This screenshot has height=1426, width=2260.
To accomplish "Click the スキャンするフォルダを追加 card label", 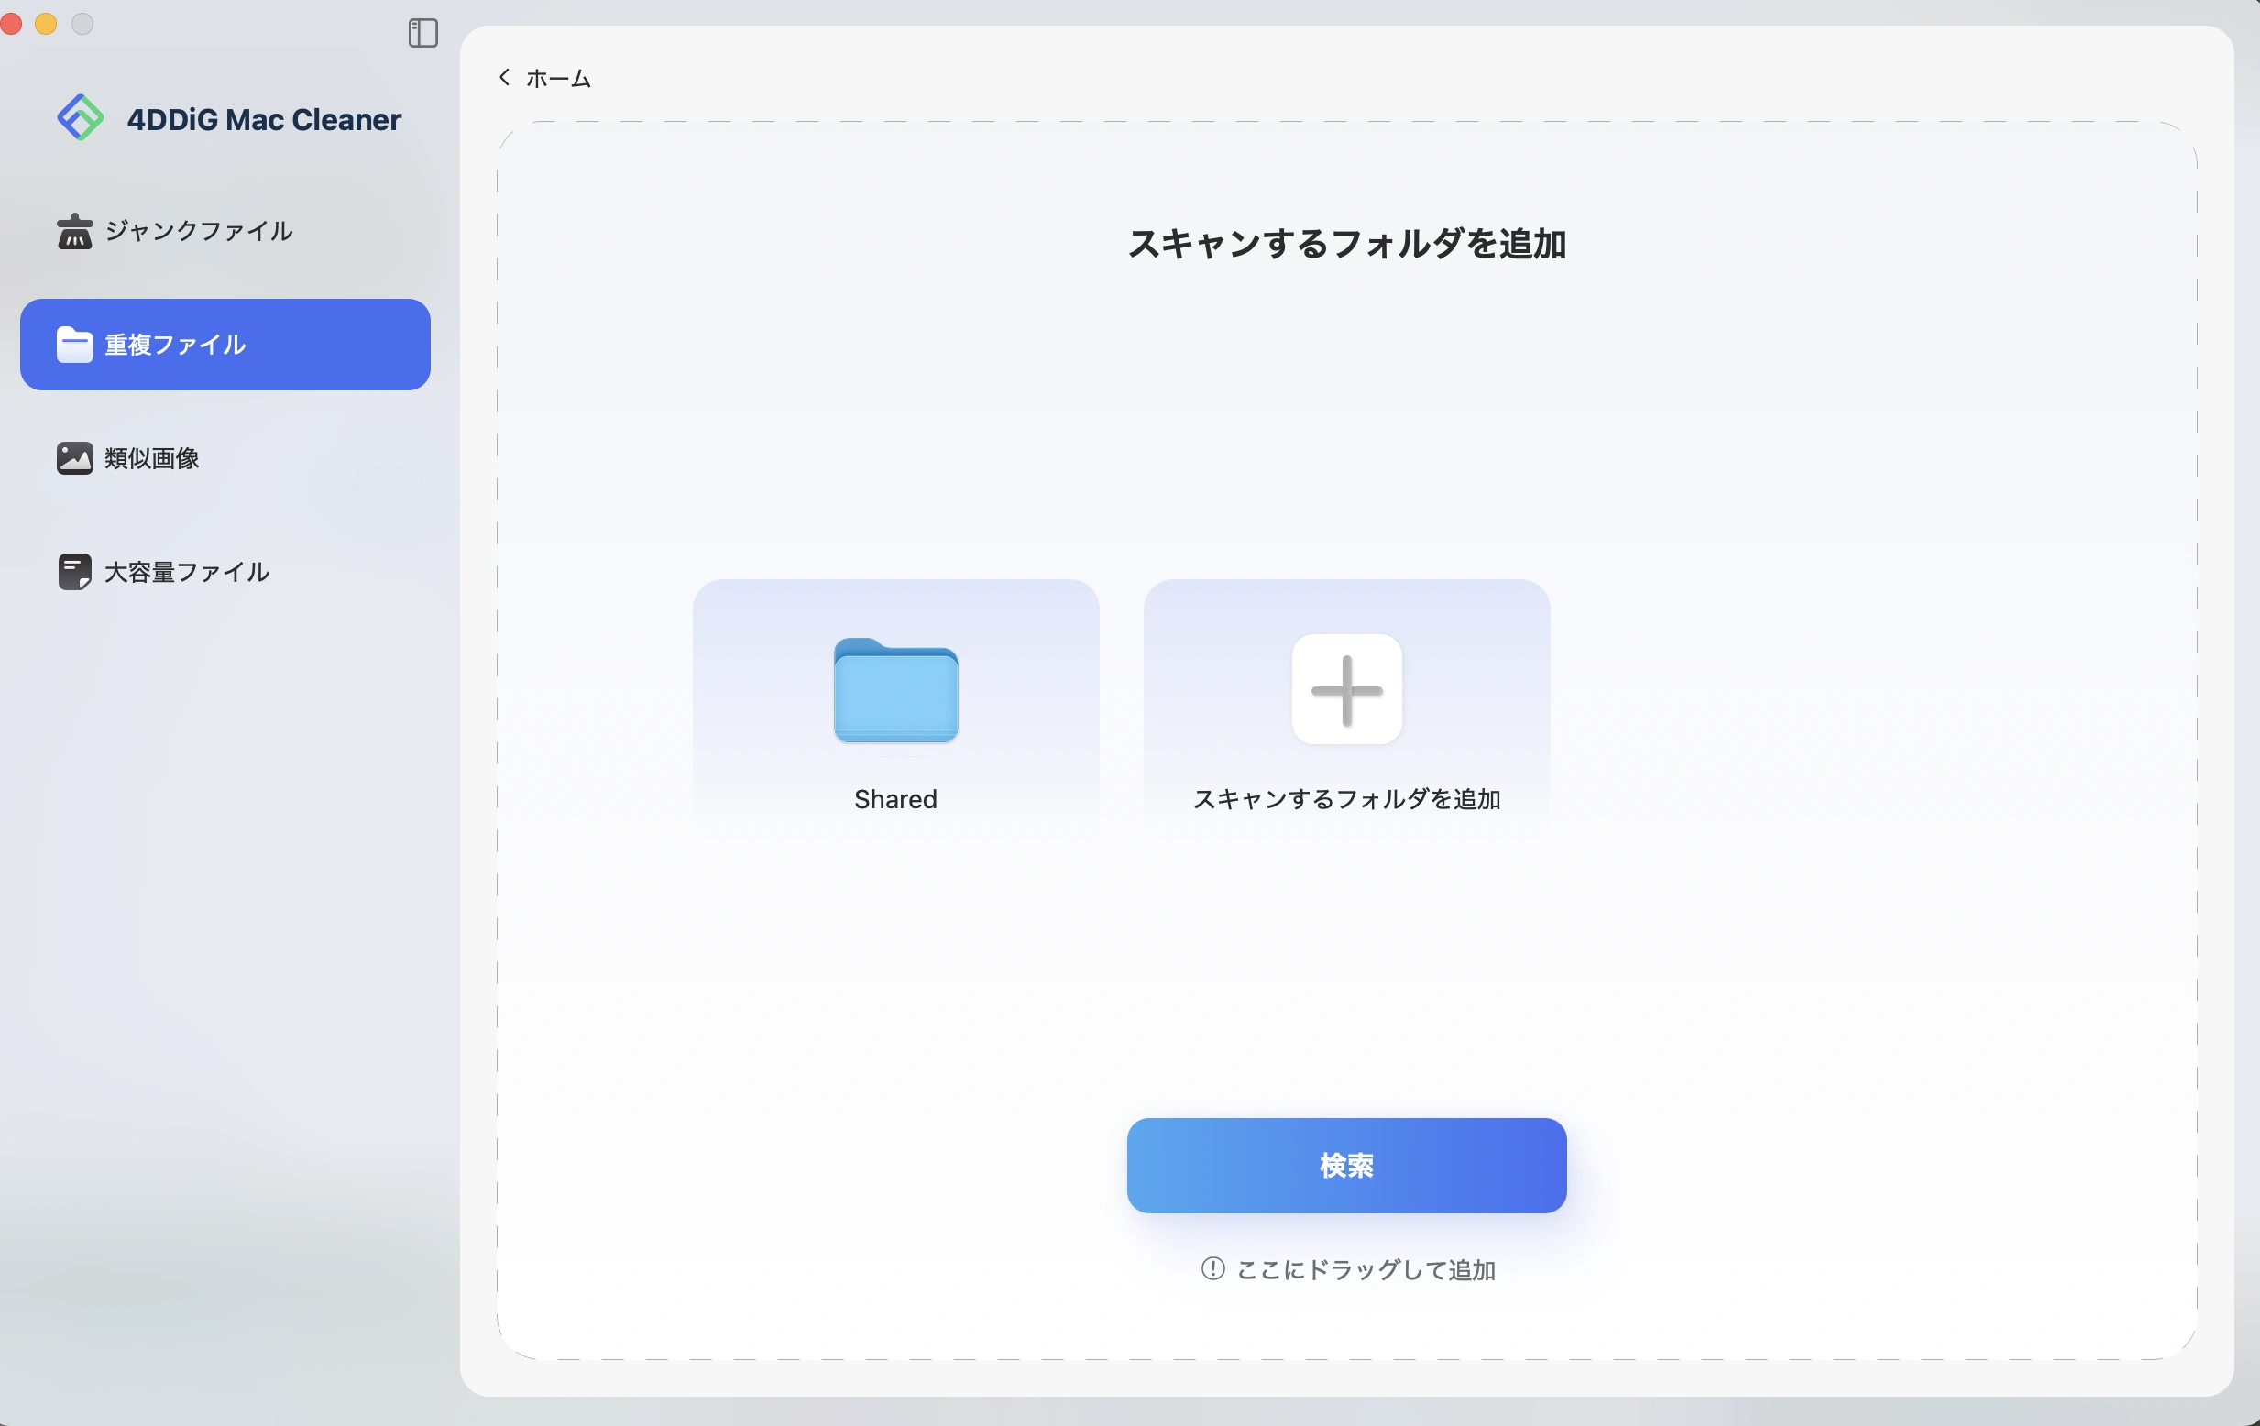I will 1347,799.
